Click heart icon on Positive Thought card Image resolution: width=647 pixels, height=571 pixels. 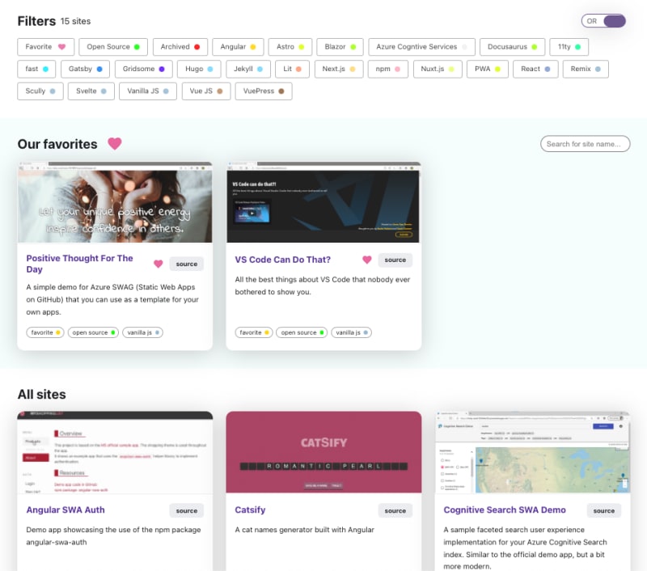tap(158, 264)
